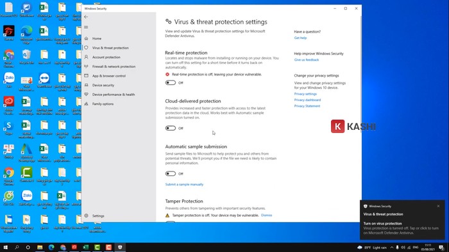The height and width of the screenshot is (252, 449).
Task: Open the Windows Start menu
Action: [5, 248]
